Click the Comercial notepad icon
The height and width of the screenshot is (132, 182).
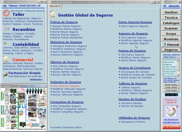6,59
